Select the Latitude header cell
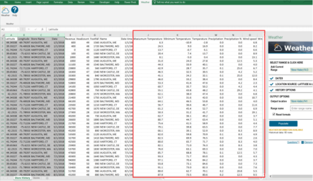313x181 pixels. pyautogui.click(x=11, y=39)
